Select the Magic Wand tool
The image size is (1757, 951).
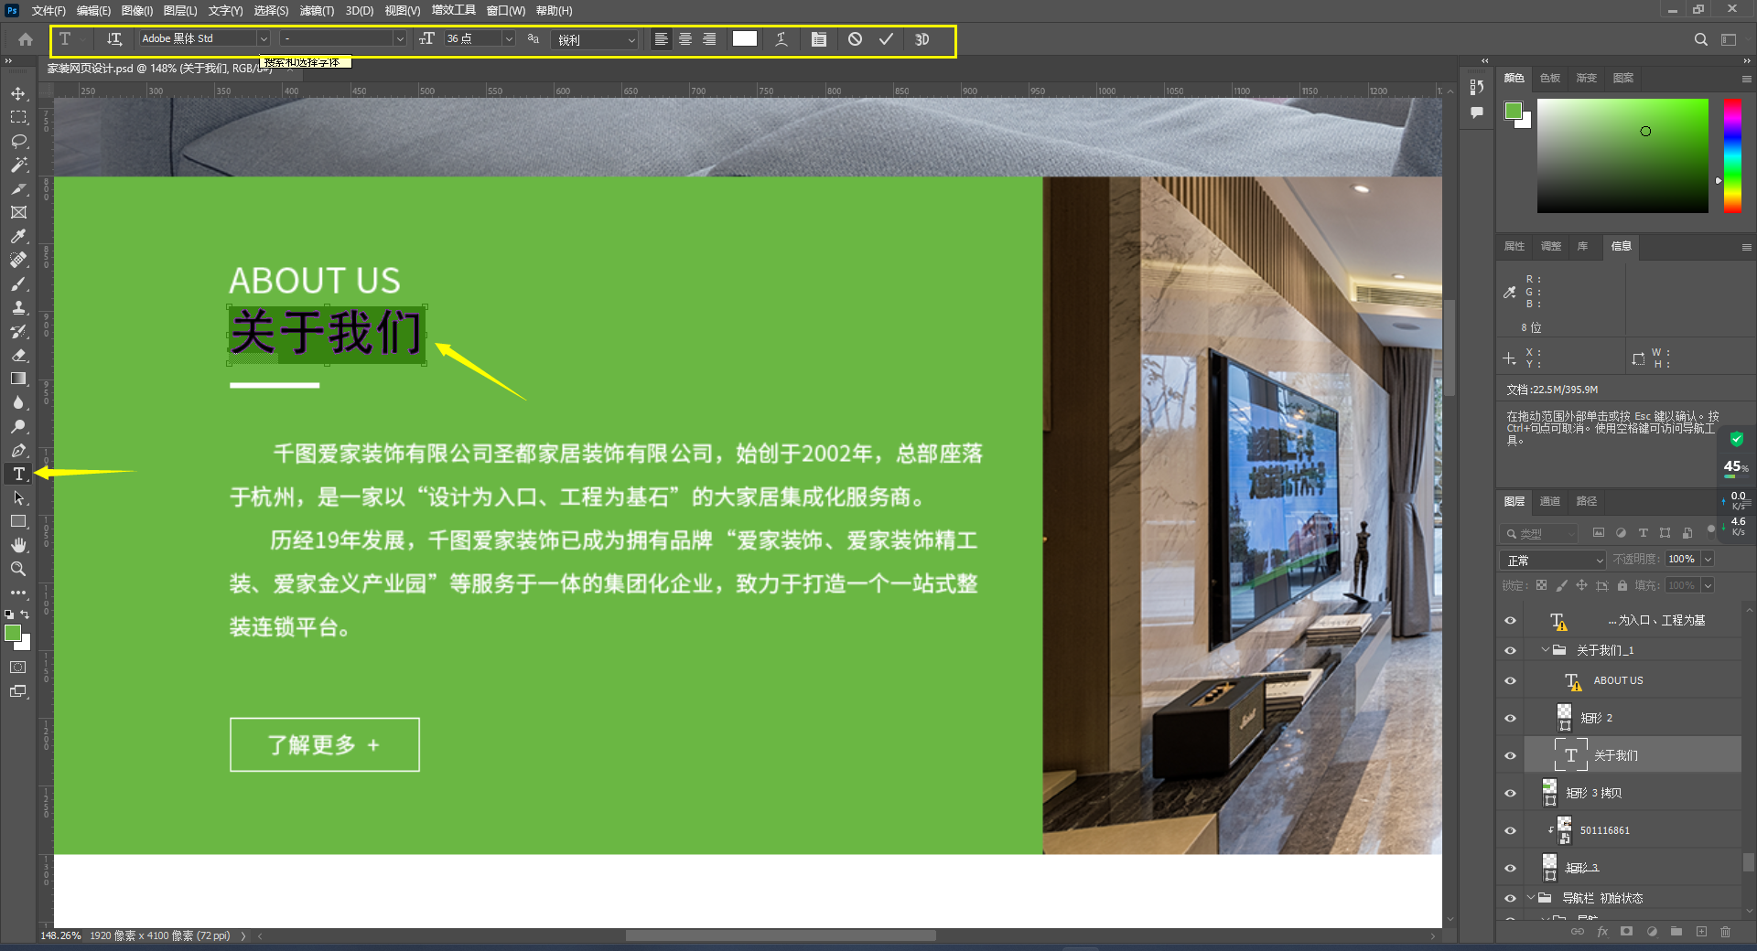18,165
